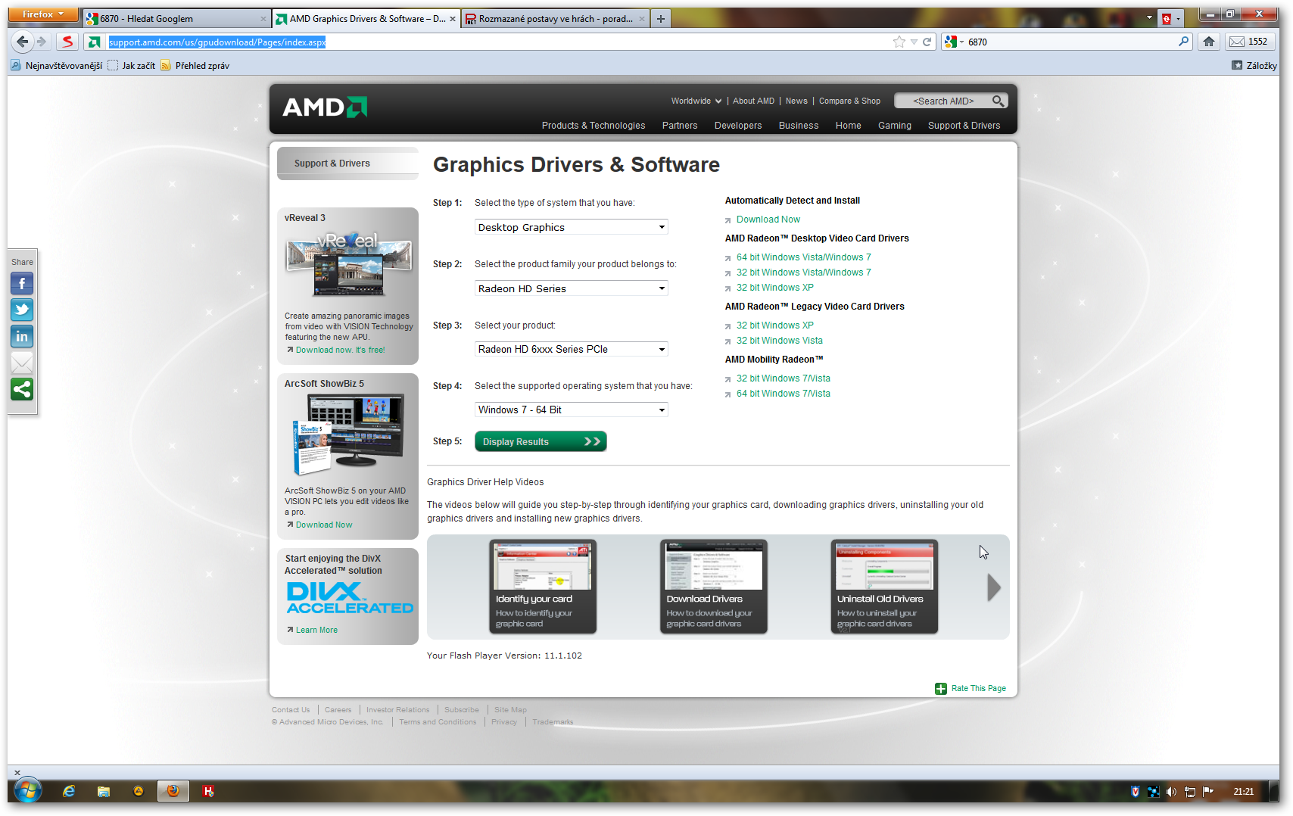The height and width of the screenshot is (816, 1293).
Task: Click the Search AMD input field
Action: (942, 101)
